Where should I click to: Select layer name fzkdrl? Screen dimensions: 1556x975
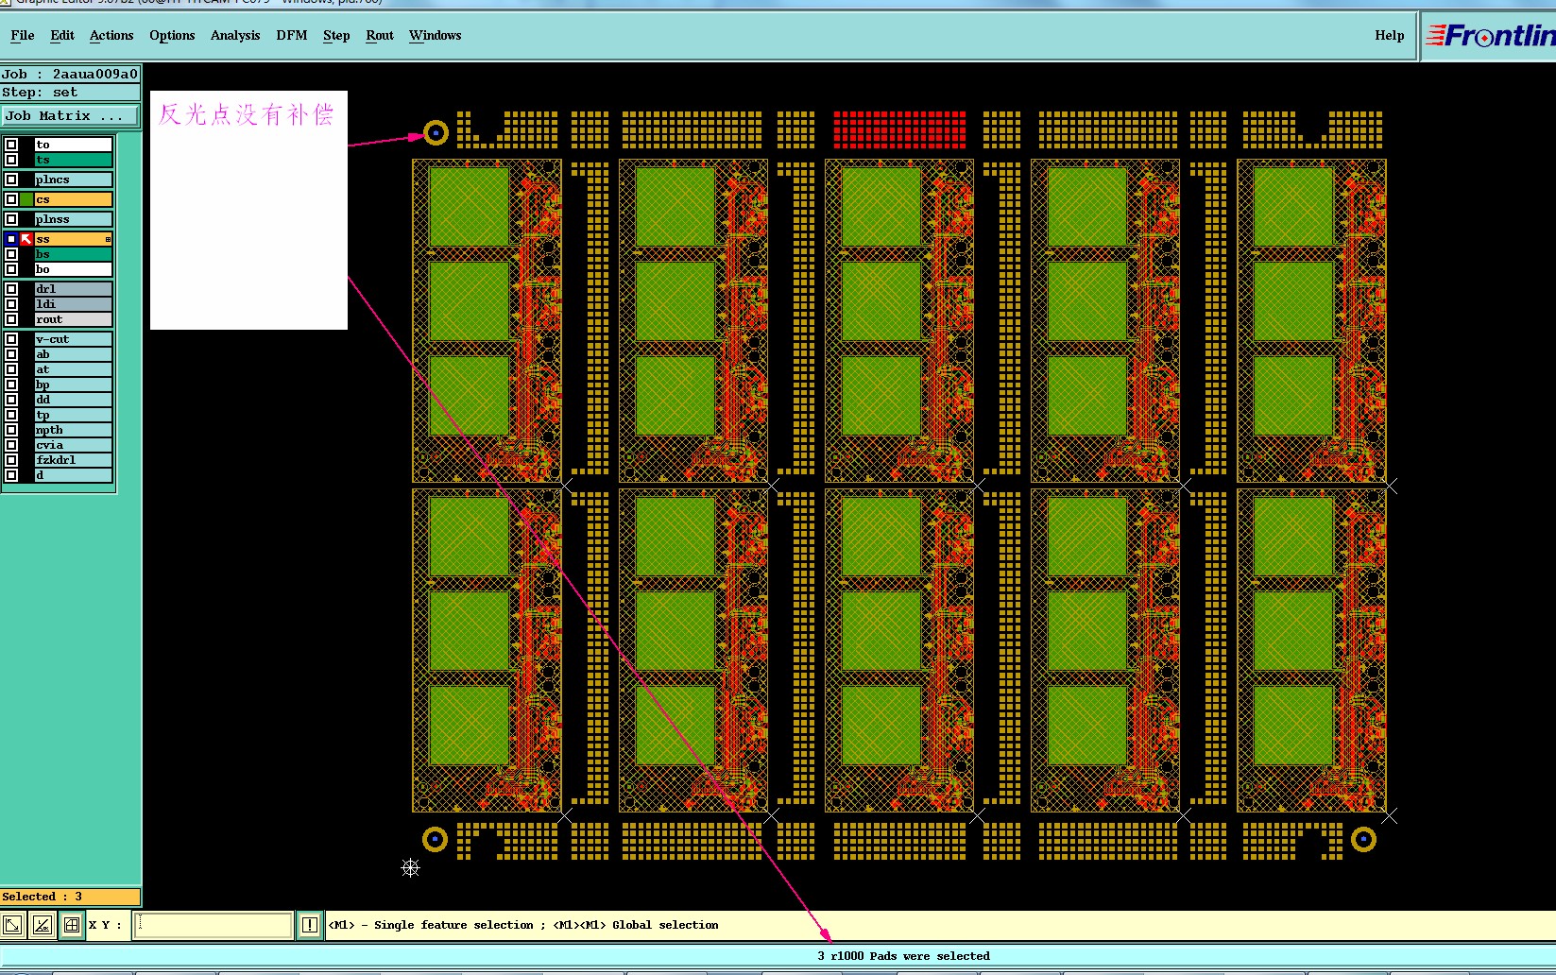click(x=74, y=460)
